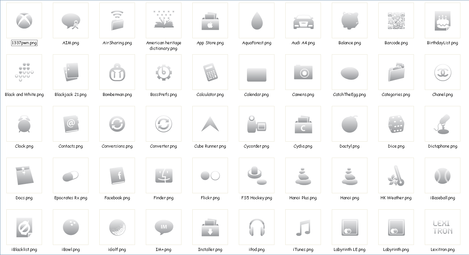469x255 pixels.
Task: Select the BossPrefs.png gear icon
Action: coord(164,72)
